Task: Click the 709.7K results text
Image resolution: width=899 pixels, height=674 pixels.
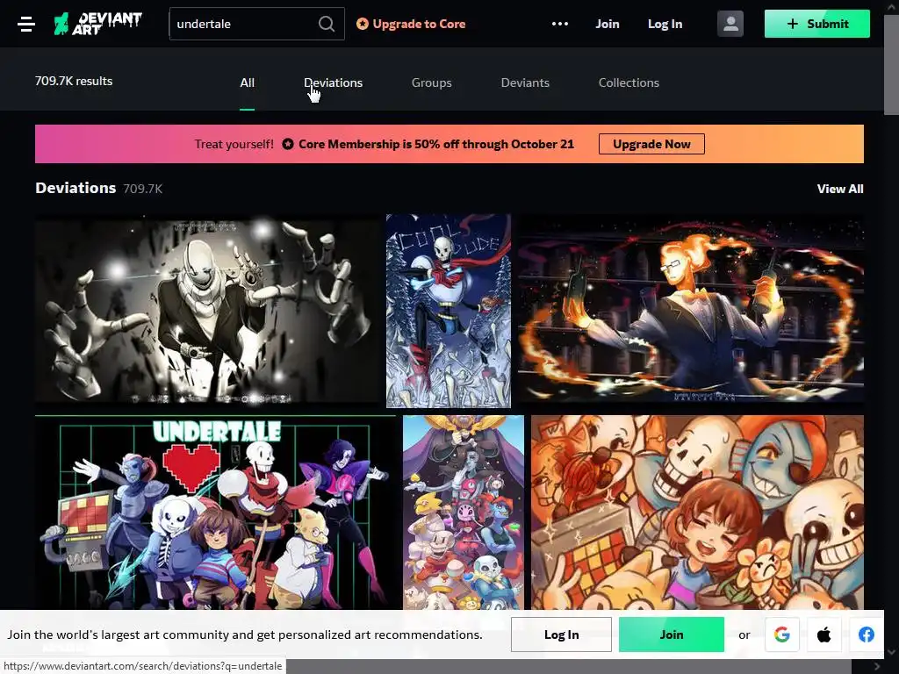Action: pyautogui.click(x=74, y=81)
